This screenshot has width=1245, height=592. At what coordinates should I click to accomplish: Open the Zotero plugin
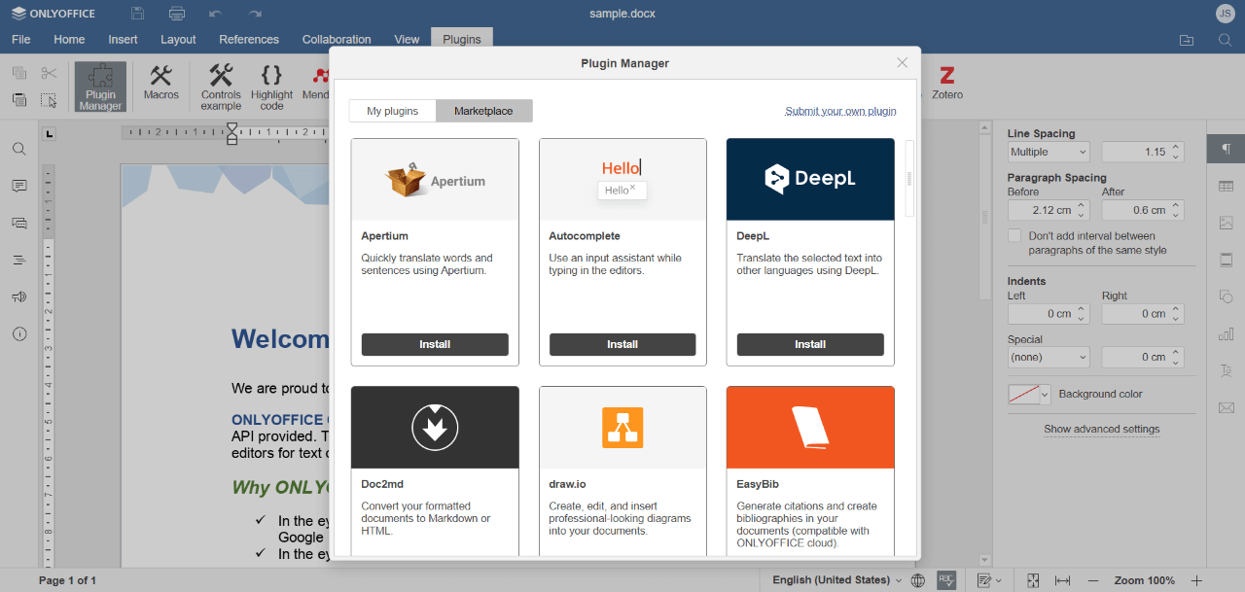[x=946, y=83]
